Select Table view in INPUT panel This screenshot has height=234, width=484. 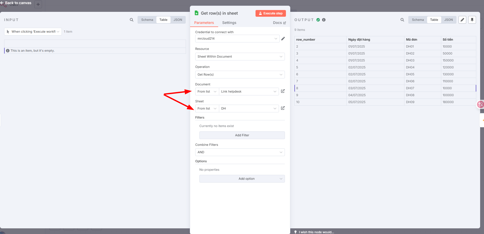tap(163, 20)
